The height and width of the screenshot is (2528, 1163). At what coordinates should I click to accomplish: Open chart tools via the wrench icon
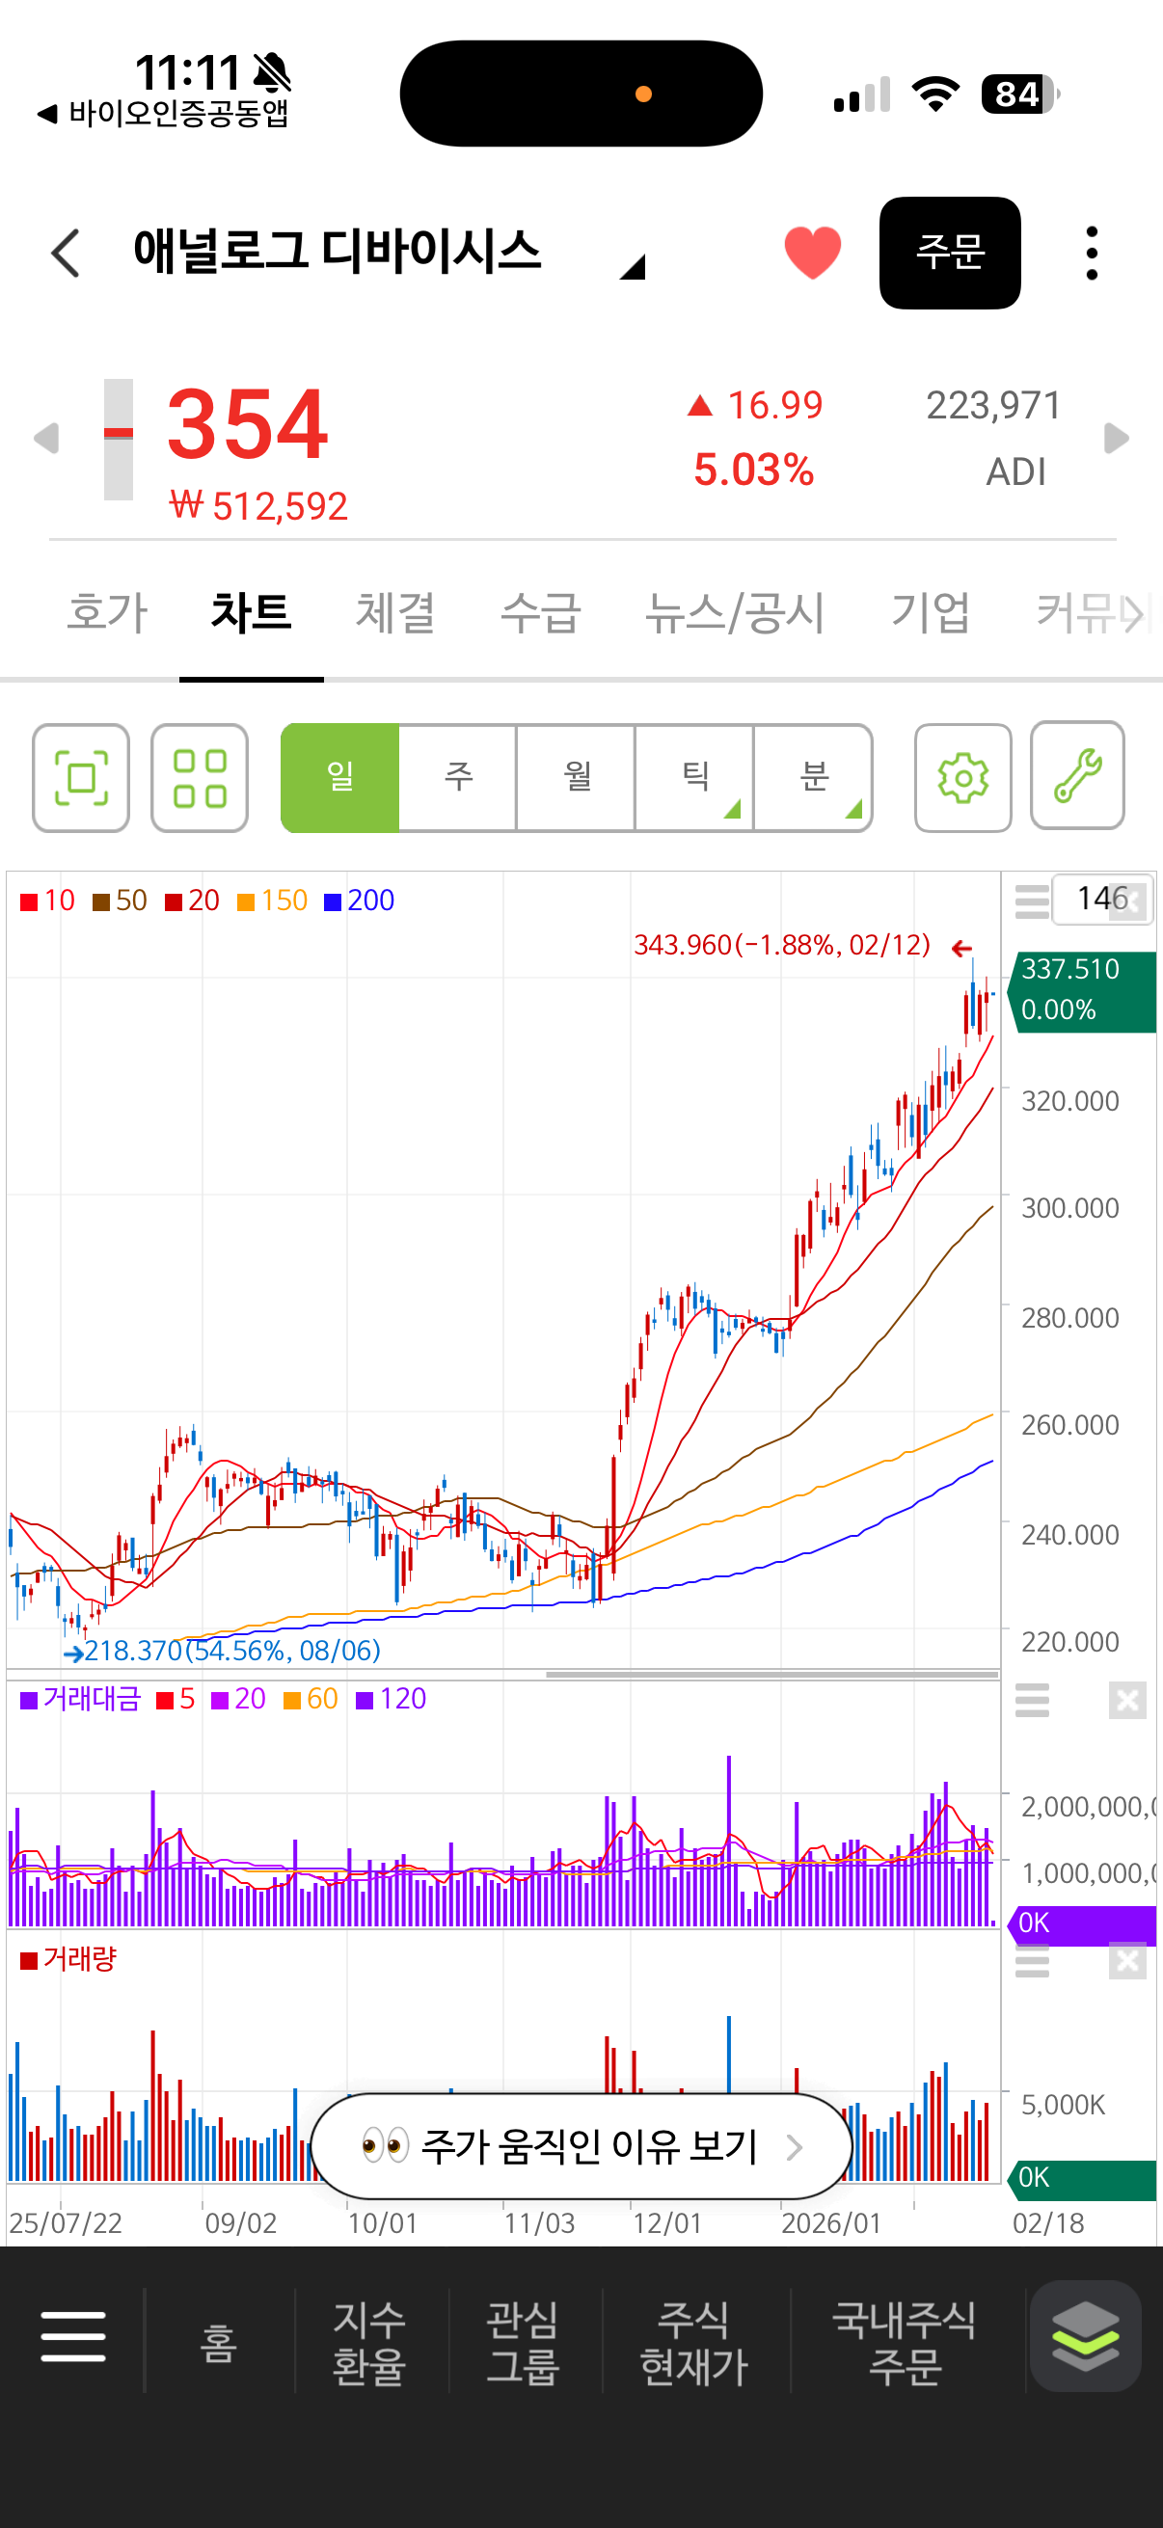point(1077,776)
